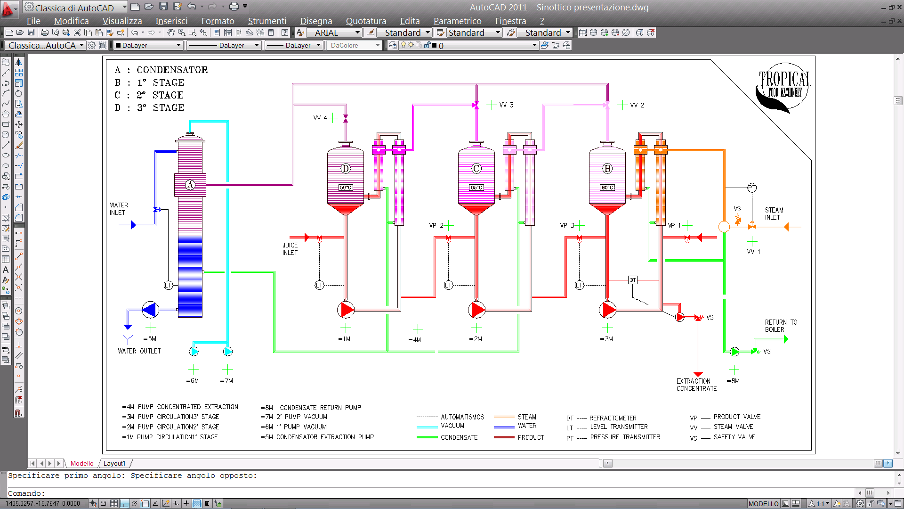
Task: Insert a Table with draw toolbar
Action: click(6, 259)
